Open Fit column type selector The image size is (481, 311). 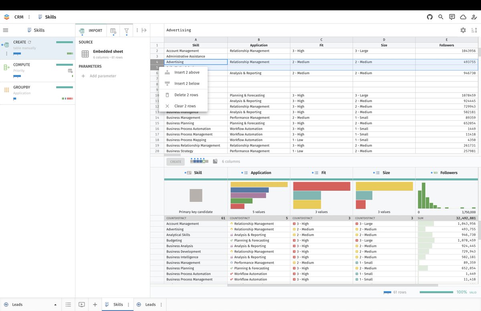tap(315, 173)
